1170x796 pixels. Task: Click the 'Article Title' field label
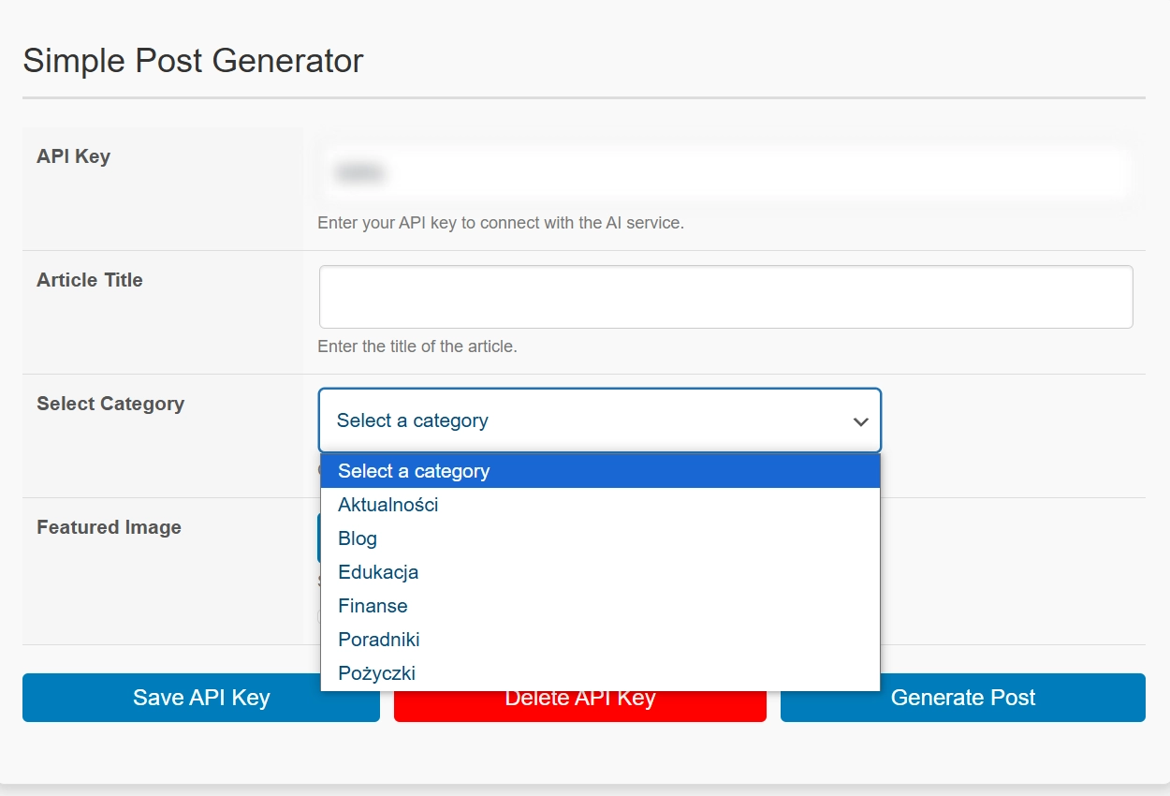[90, 280]
